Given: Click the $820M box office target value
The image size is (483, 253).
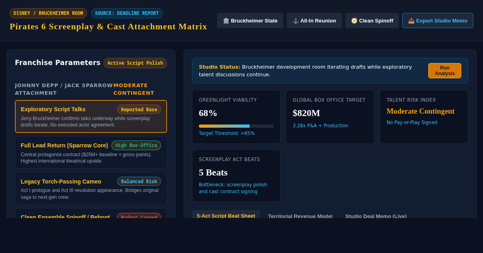Looking at the screenshot, I should [306, 113].
